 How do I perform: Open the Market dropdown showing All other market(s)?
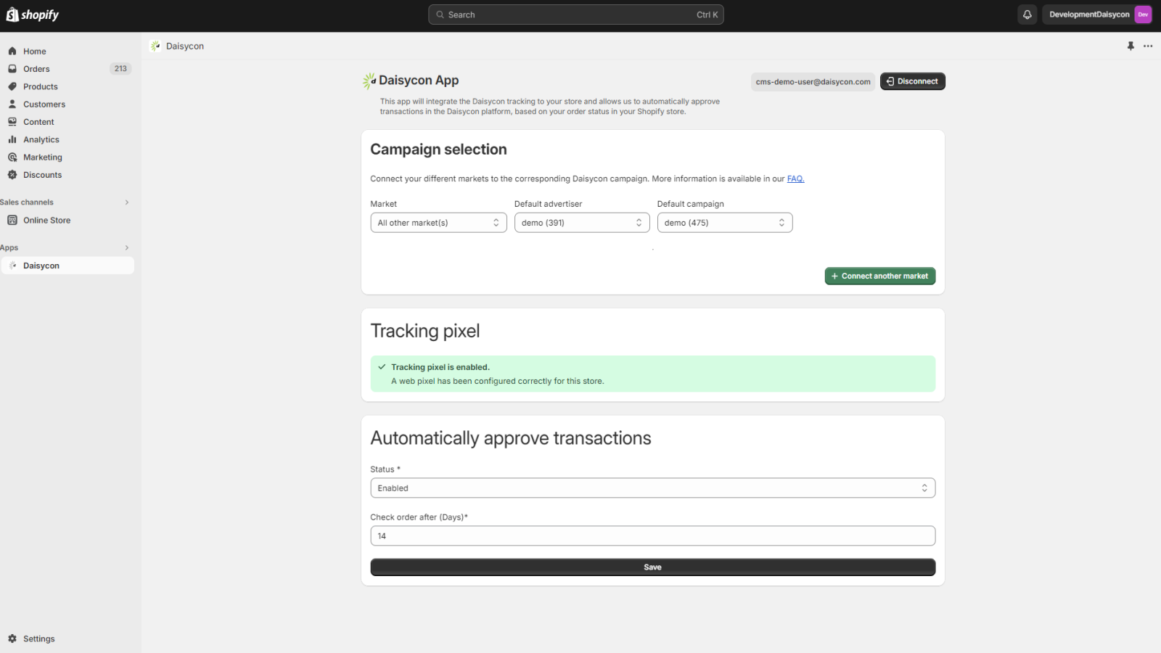point(438,222)
